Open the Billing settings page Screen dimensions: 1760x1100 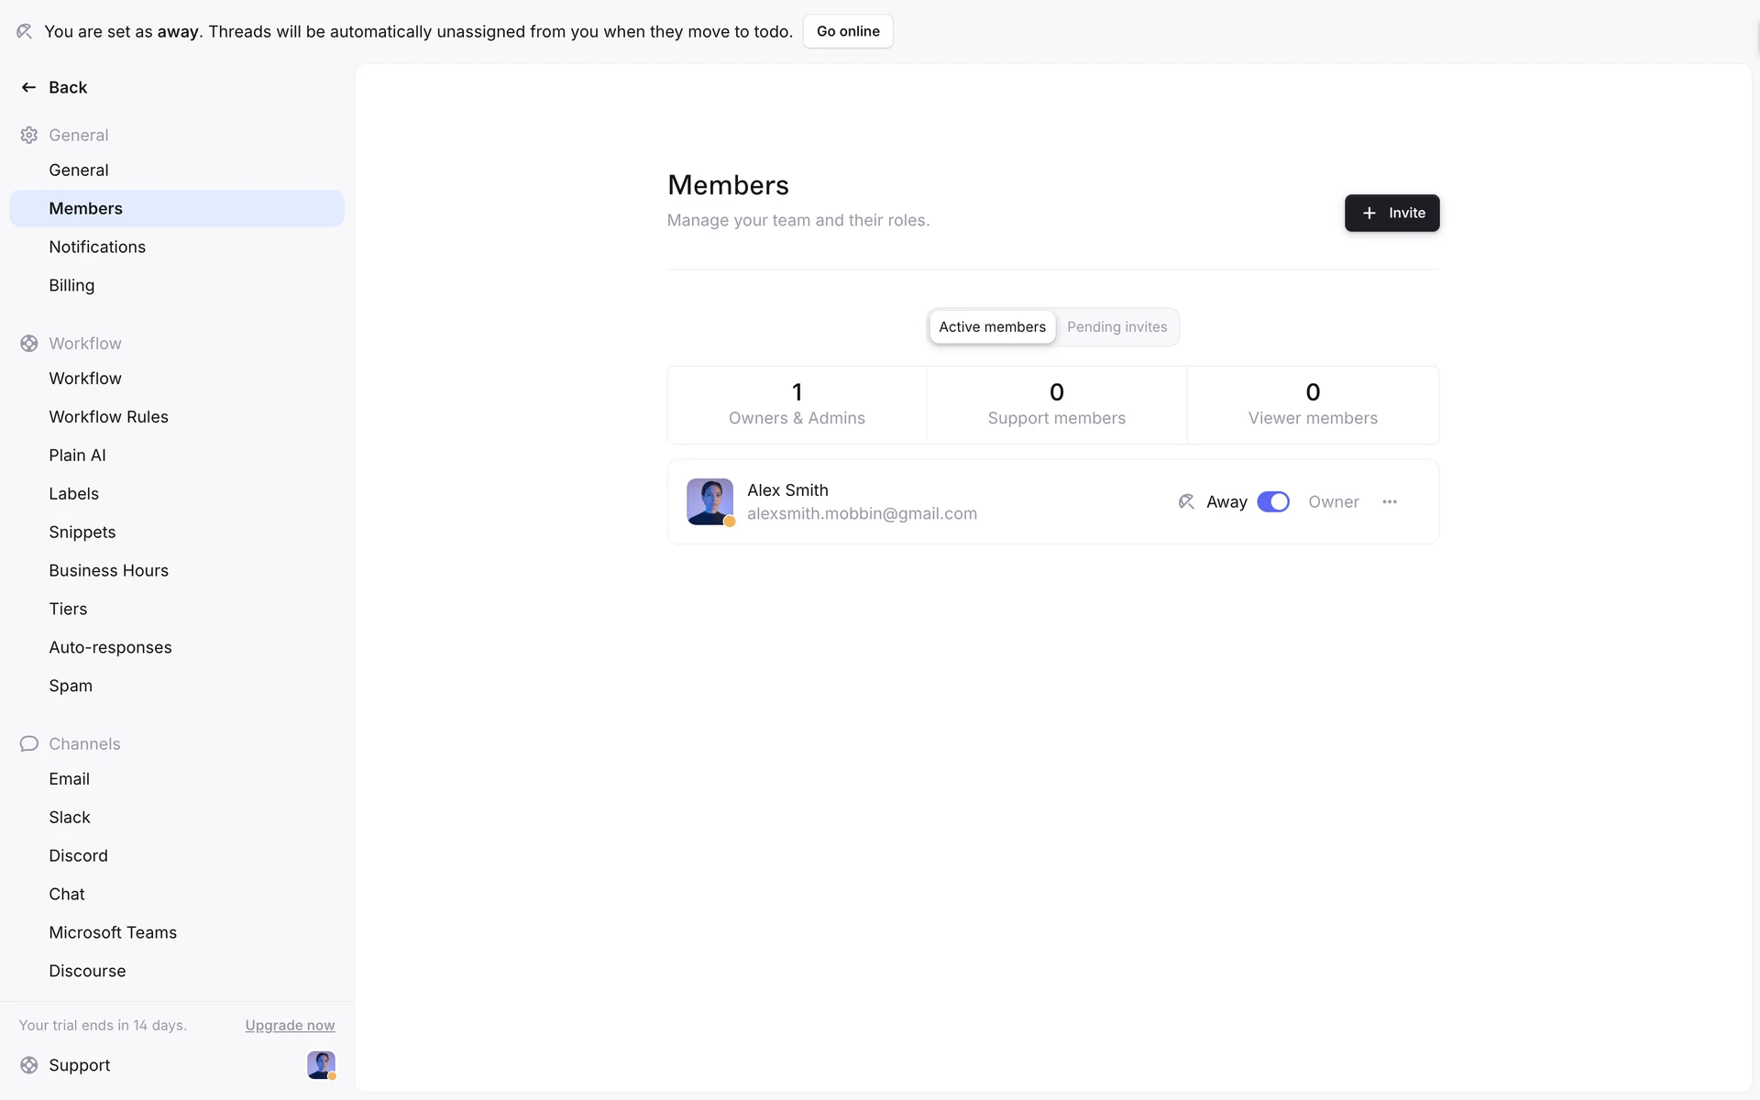[x=71, y=285]
